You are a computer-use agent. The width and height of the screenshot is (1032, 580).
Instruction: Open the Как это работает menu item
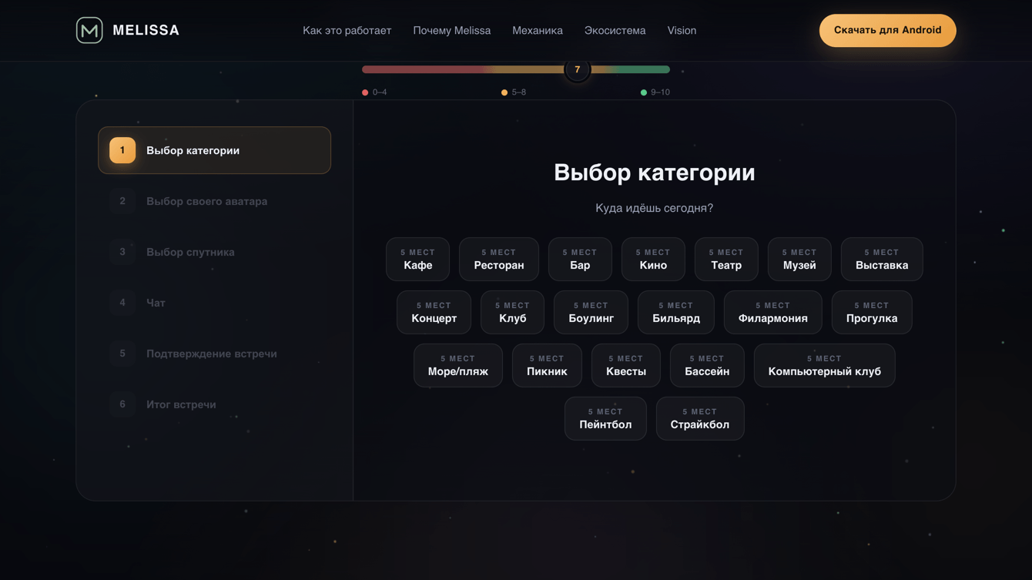point(347,31)
